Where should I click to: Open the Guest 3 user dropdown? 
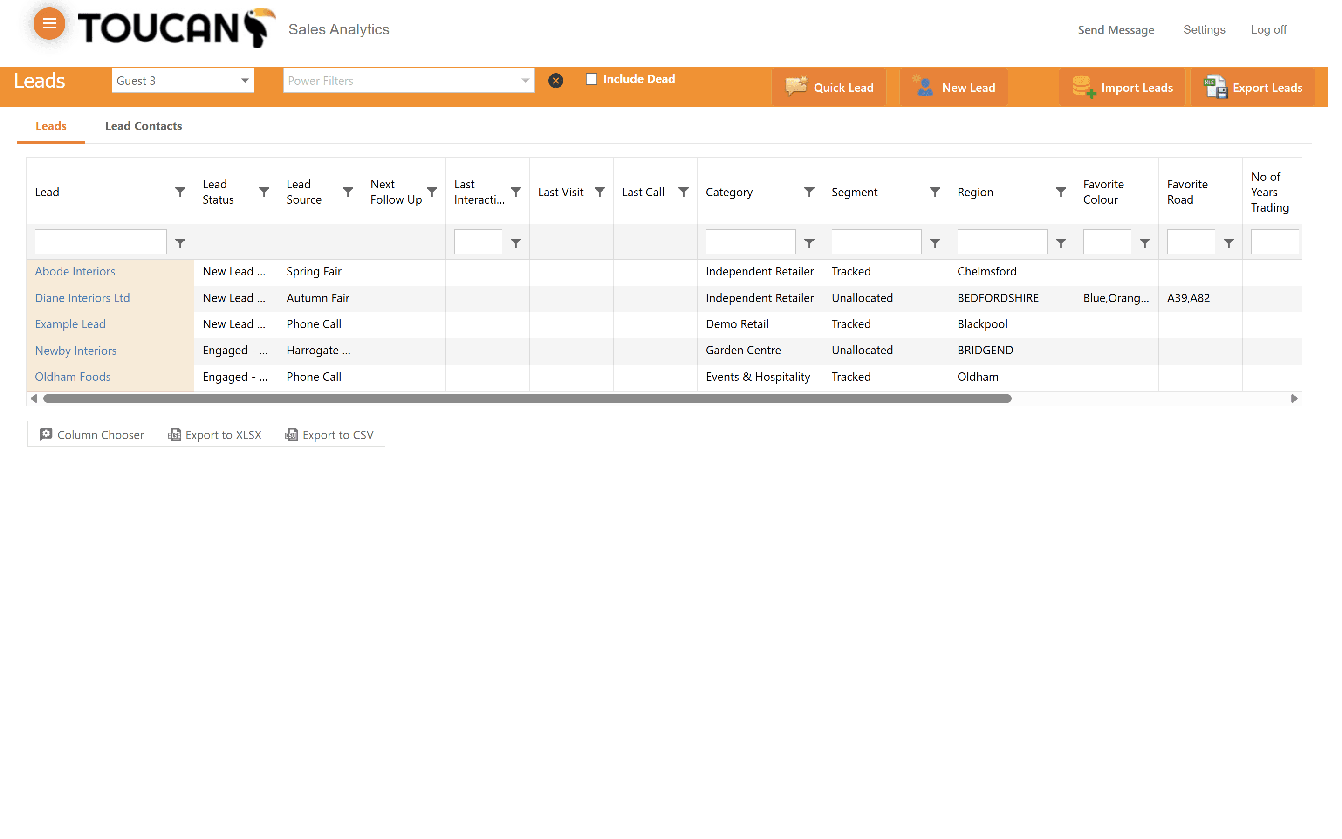pyautogui.click(x=183, y=81)
